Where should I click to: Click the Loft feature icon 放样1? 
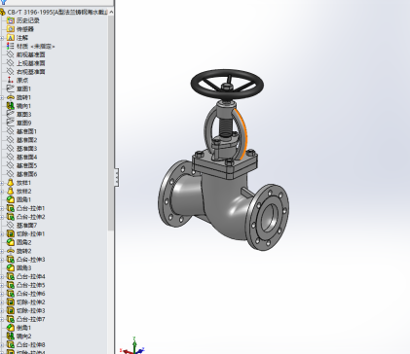pyautogui.click(x=11, y=183)
